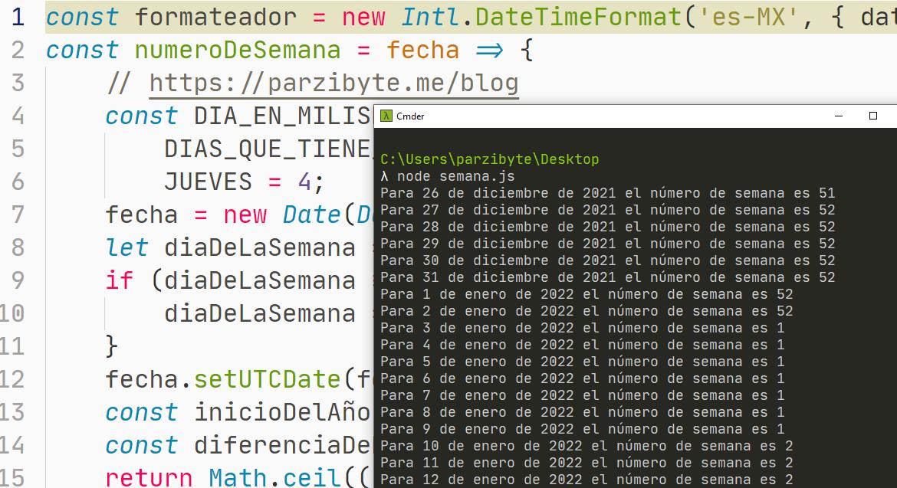897x488 pixels.
Task: Click 'DIA_EN_MILIS' constant on line 4
Action: (x=282, y=116)
